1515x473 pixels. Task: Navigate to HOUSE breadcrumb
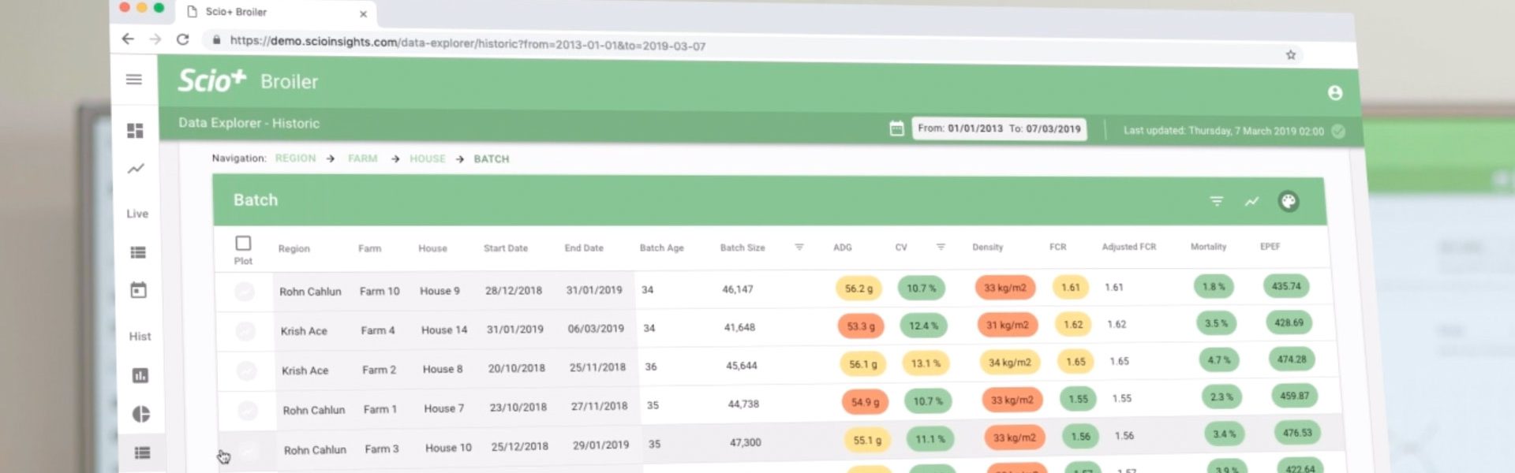pyautogui.click(x=428, y=158)
